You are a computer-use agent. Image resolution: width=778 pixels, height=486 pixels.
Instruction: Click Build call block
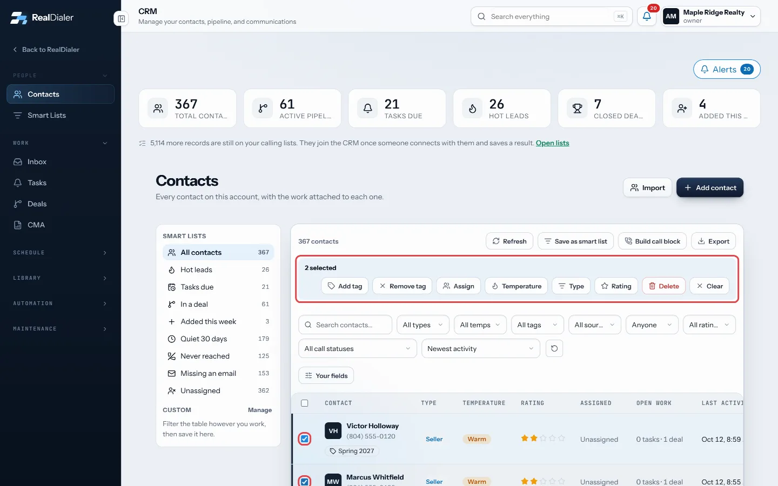[x=653, y=241]
